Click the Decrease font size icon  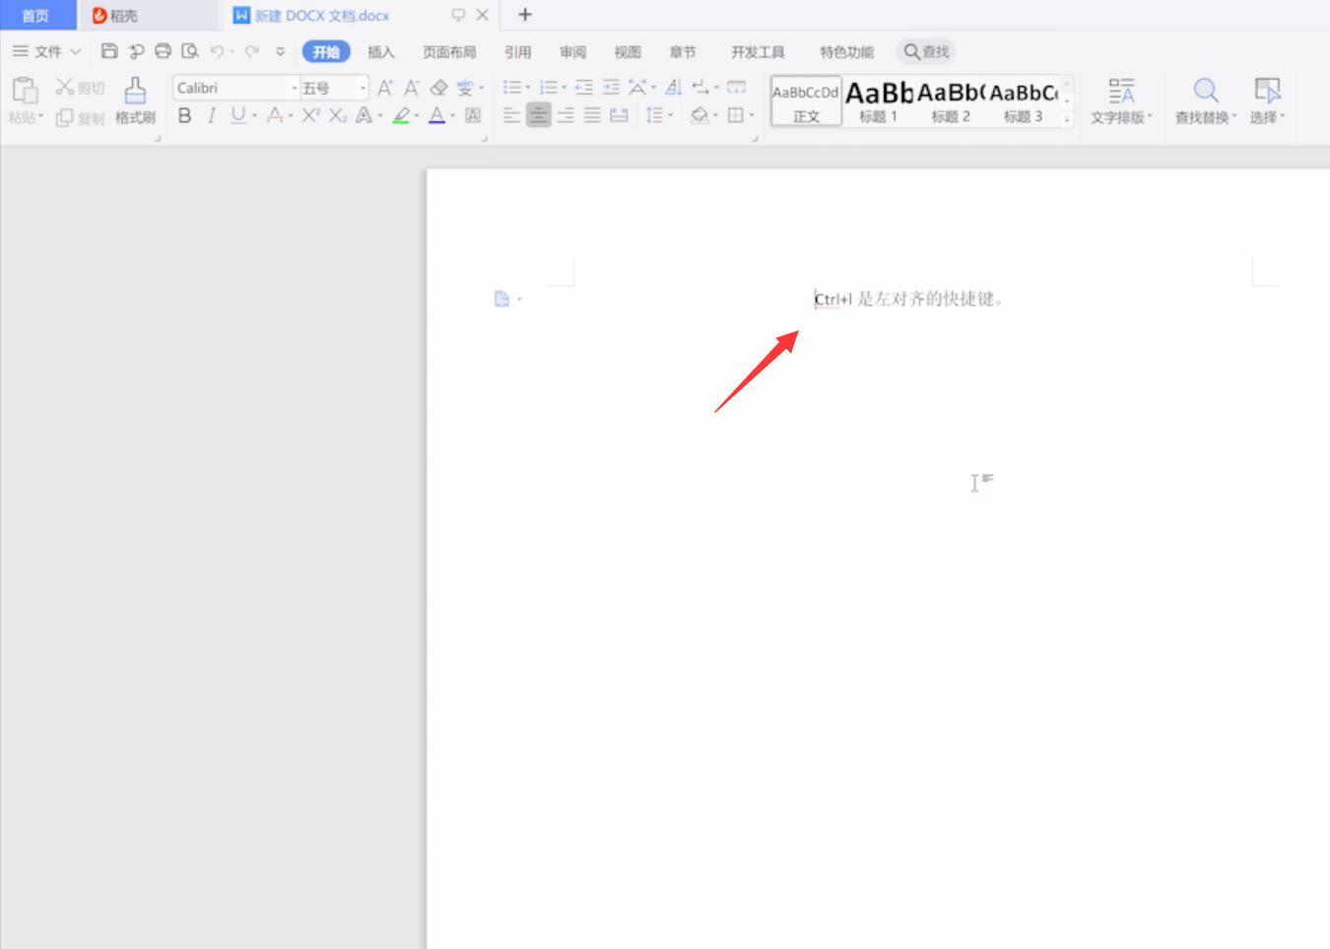412,88
